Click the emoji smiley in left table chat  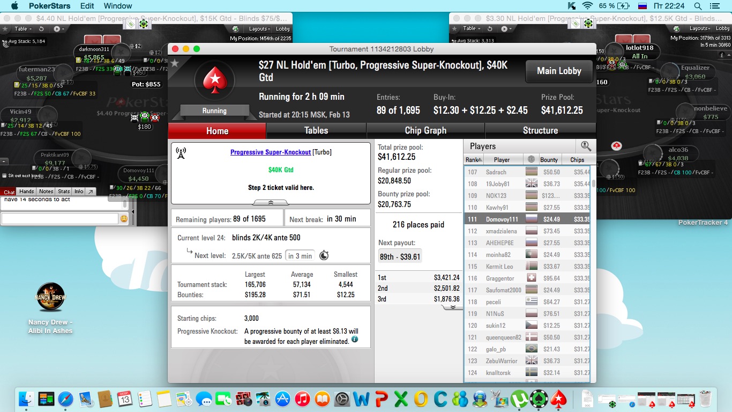click(124, 219)
